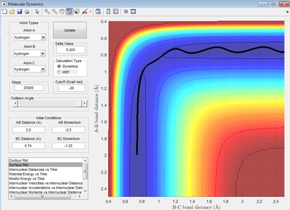Select the Dynamics radio button

(x=59, y=66)
